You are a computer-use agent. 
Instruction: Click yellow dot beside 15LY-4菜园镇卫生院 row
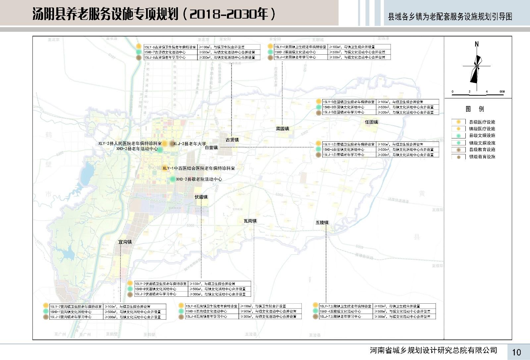pos(270,47)
